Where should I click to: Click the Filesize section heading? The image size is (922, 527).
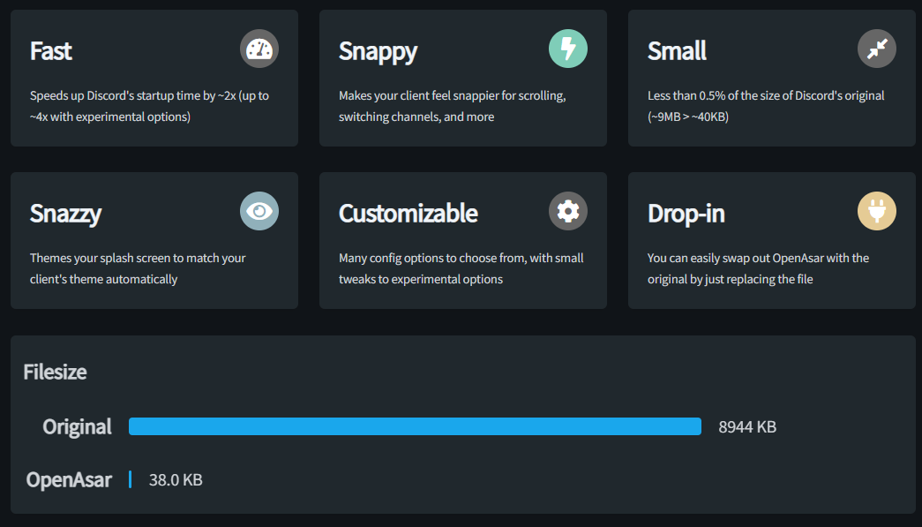tap(55, 372)
